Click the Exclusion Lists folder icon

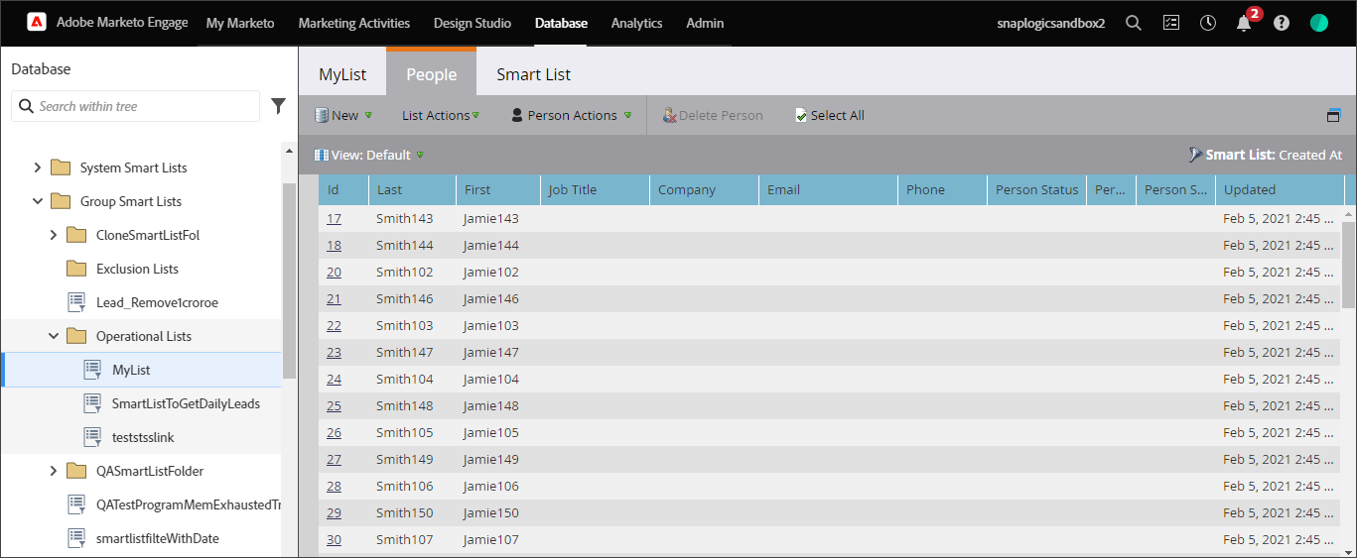point(76,269)
